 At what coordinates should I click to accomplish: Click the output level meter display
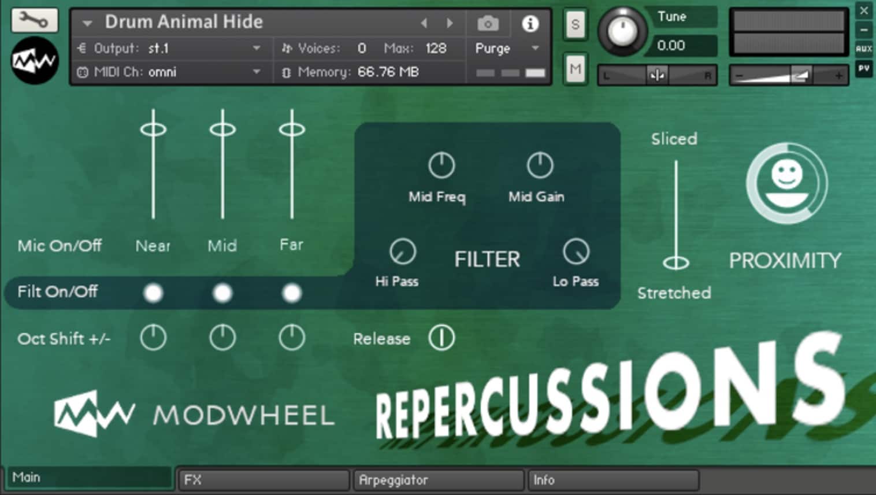point(789,32)
